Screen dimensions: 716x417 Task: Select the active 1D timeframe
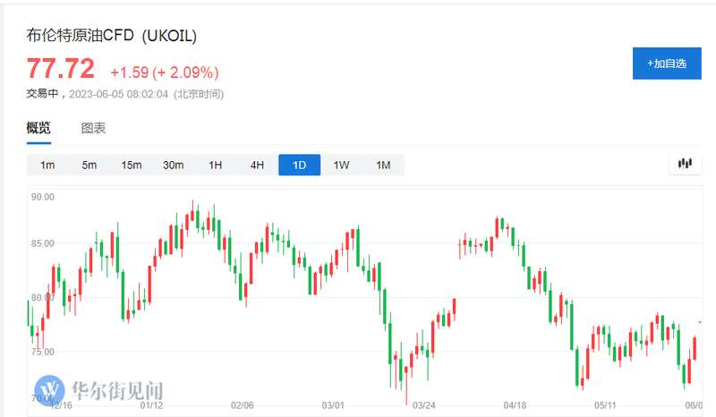[300, 165]
